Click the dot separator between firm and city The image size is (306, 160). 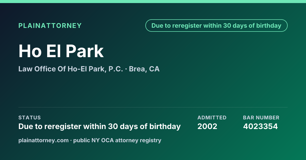[126, 69]
